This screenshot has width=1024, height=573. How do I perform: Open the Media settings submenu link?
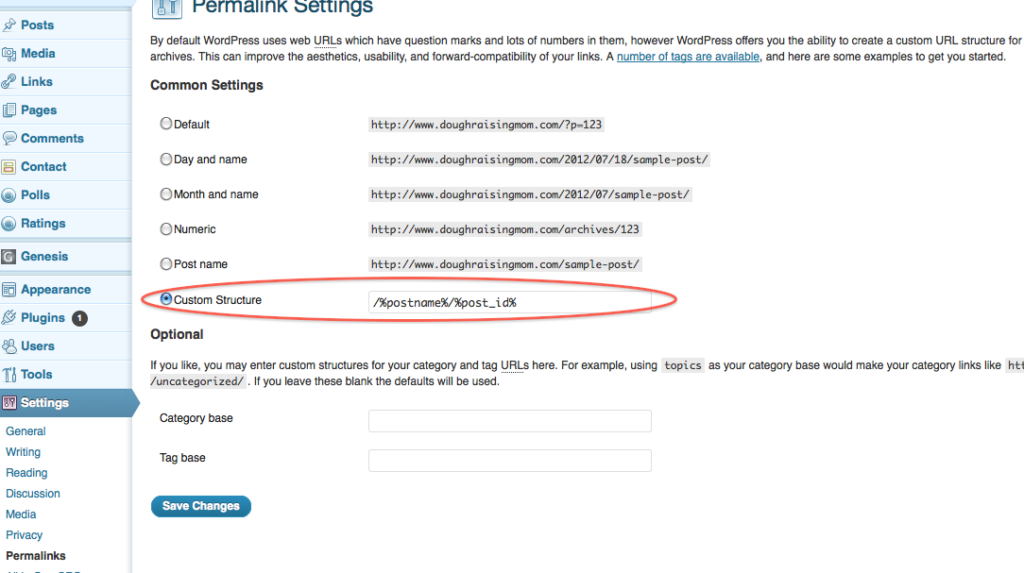click(x=21, y=514)
